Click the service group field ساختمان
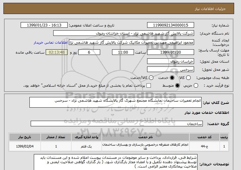Image resolution: width=241 pixels, height=170 pixels. [x=117, y=124]
